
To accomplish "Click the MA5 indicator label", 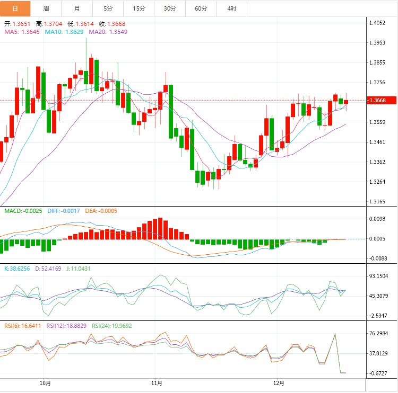I will click(22, 32).
